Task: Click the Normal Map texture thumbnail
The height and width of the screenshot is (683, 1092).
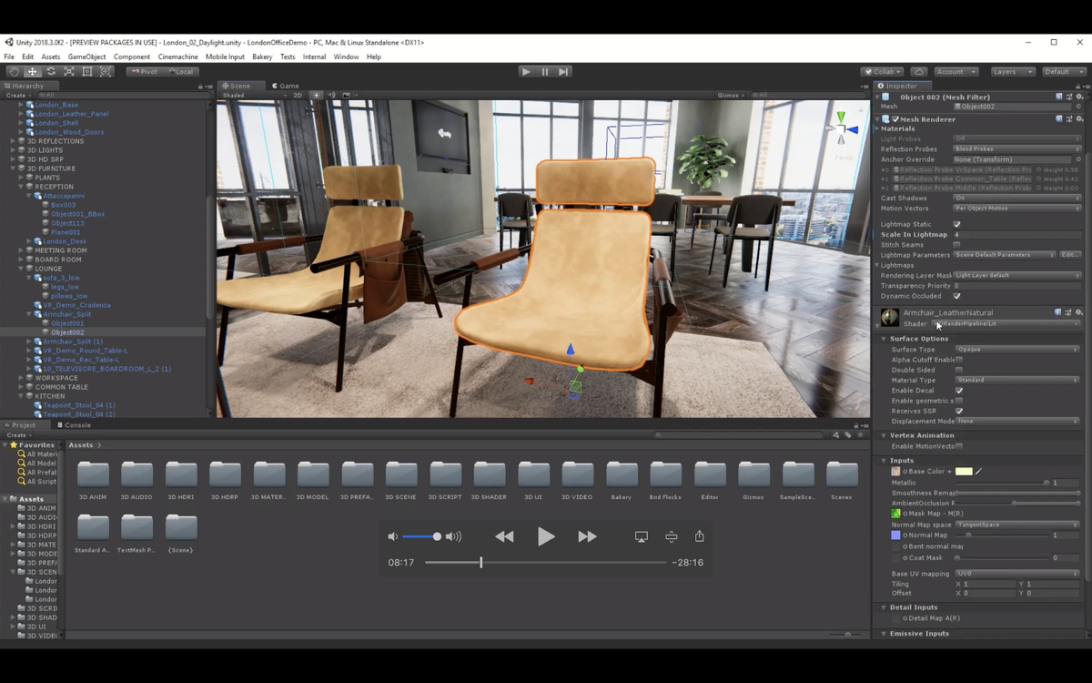Action: click(x=895, y=535)
